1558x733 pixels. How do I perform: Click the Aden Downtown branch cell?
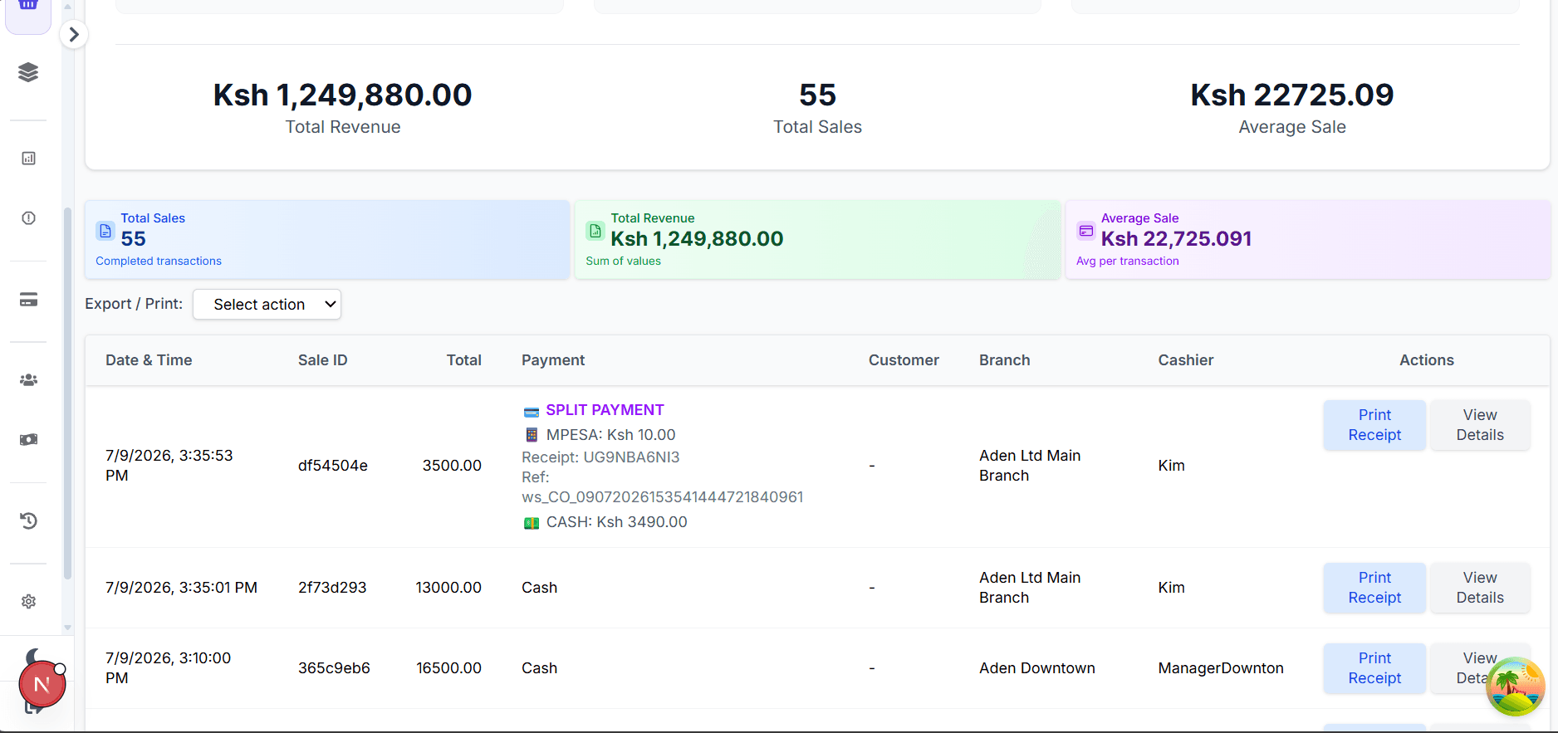[x=1037, y=668]
